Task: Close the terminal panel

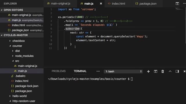Action: (x=185, y=71)
